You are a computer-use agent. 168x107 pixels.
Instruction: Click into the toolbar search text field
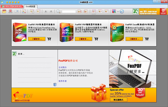pyautogui.click(x=69, y=11)
